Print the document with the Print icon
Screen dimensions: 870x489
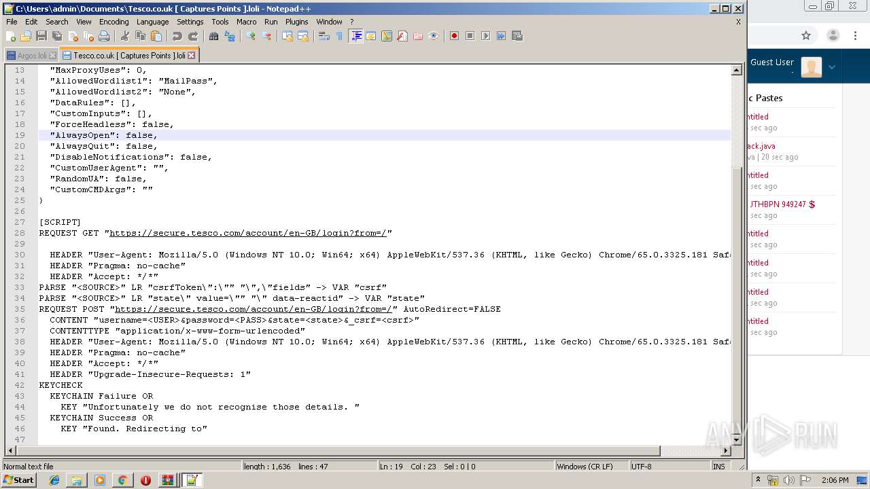(104, 36)
